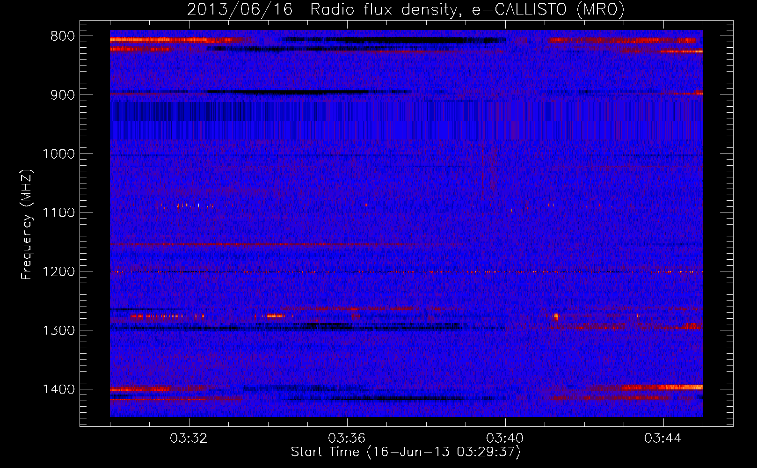Click the 03:36 time tick label
The height and width of the screenshot is (468, 757).
(x=347, y=439)
